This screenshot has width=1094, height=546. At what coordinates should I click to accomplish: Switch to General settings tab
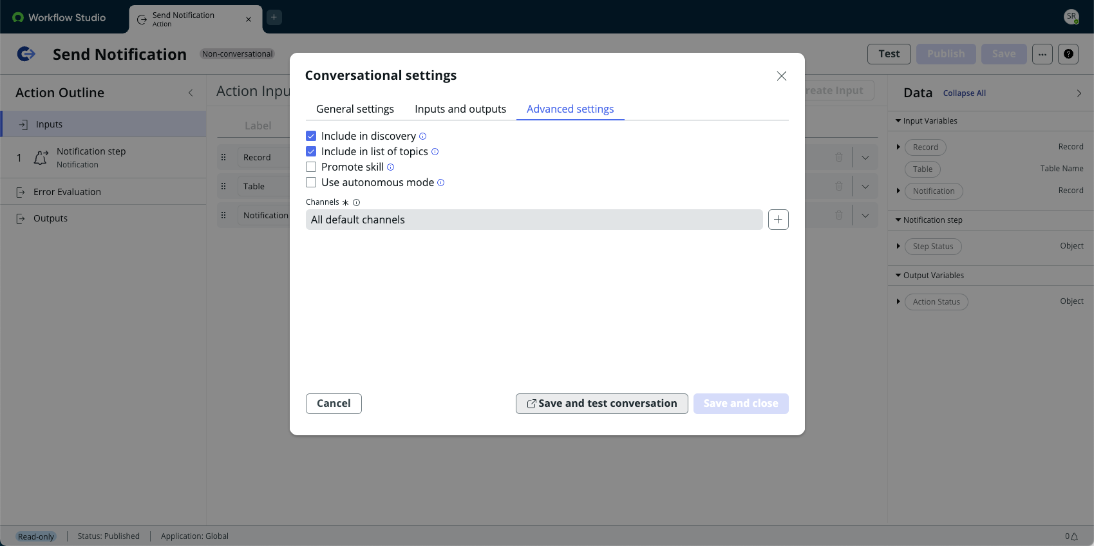pyautogui.click(x=355, y=109)
